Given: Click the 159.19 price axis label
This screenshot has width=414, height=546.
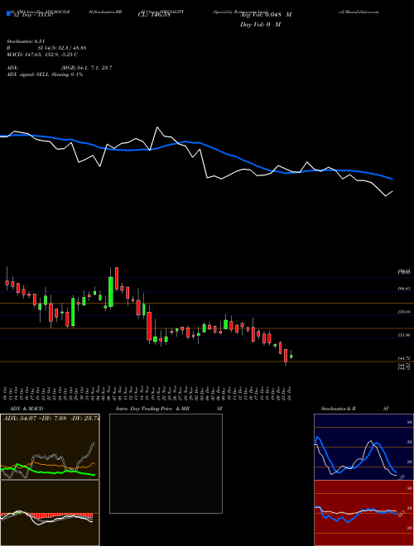Looking at the screenshot, I should [x=403, y=312].
